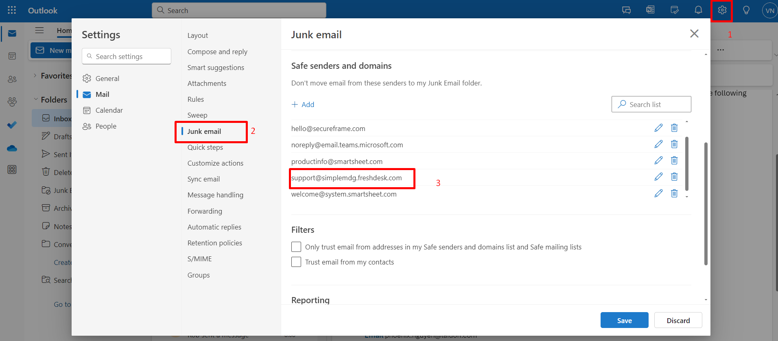Open Attachments settings
The image size is (778, 341).
point(207,83)
